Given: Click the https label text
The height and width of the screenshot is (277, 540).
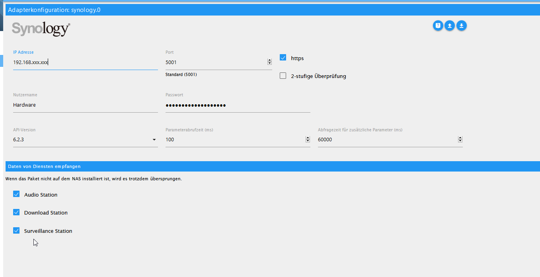Looking at the screenshot, I should point(297,58).
